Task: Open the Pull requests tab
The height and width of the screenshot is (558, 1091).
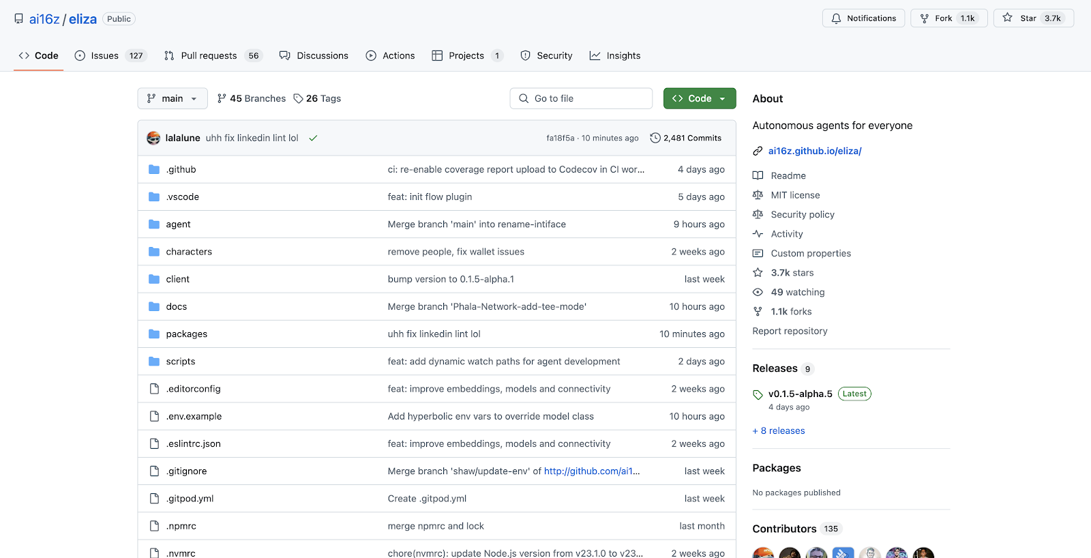Action: pos(213,55)
